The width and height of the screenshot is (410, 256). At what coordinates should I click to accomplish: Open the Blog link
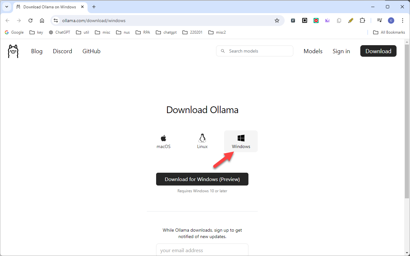click(37, 51)
